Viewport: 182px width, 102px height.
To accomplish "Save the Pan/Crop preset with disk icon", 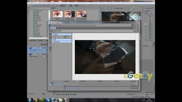I will pyautogui.click(x=135, y=31).
